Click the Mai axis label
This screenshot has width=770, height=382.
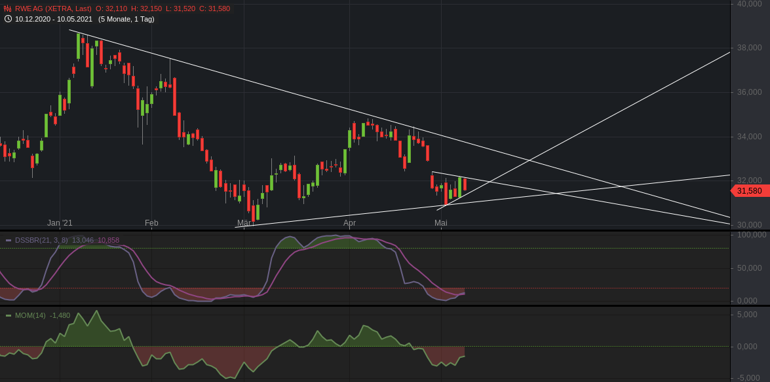[x=440, y=223]
